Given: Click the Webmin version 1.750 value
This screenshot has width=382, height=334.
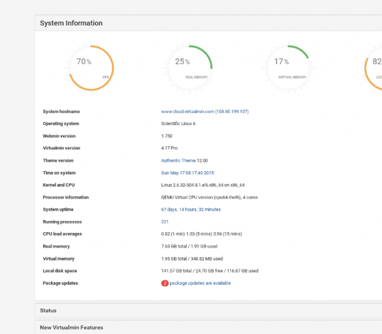Looking at the screenshot, I should [167, 136].
